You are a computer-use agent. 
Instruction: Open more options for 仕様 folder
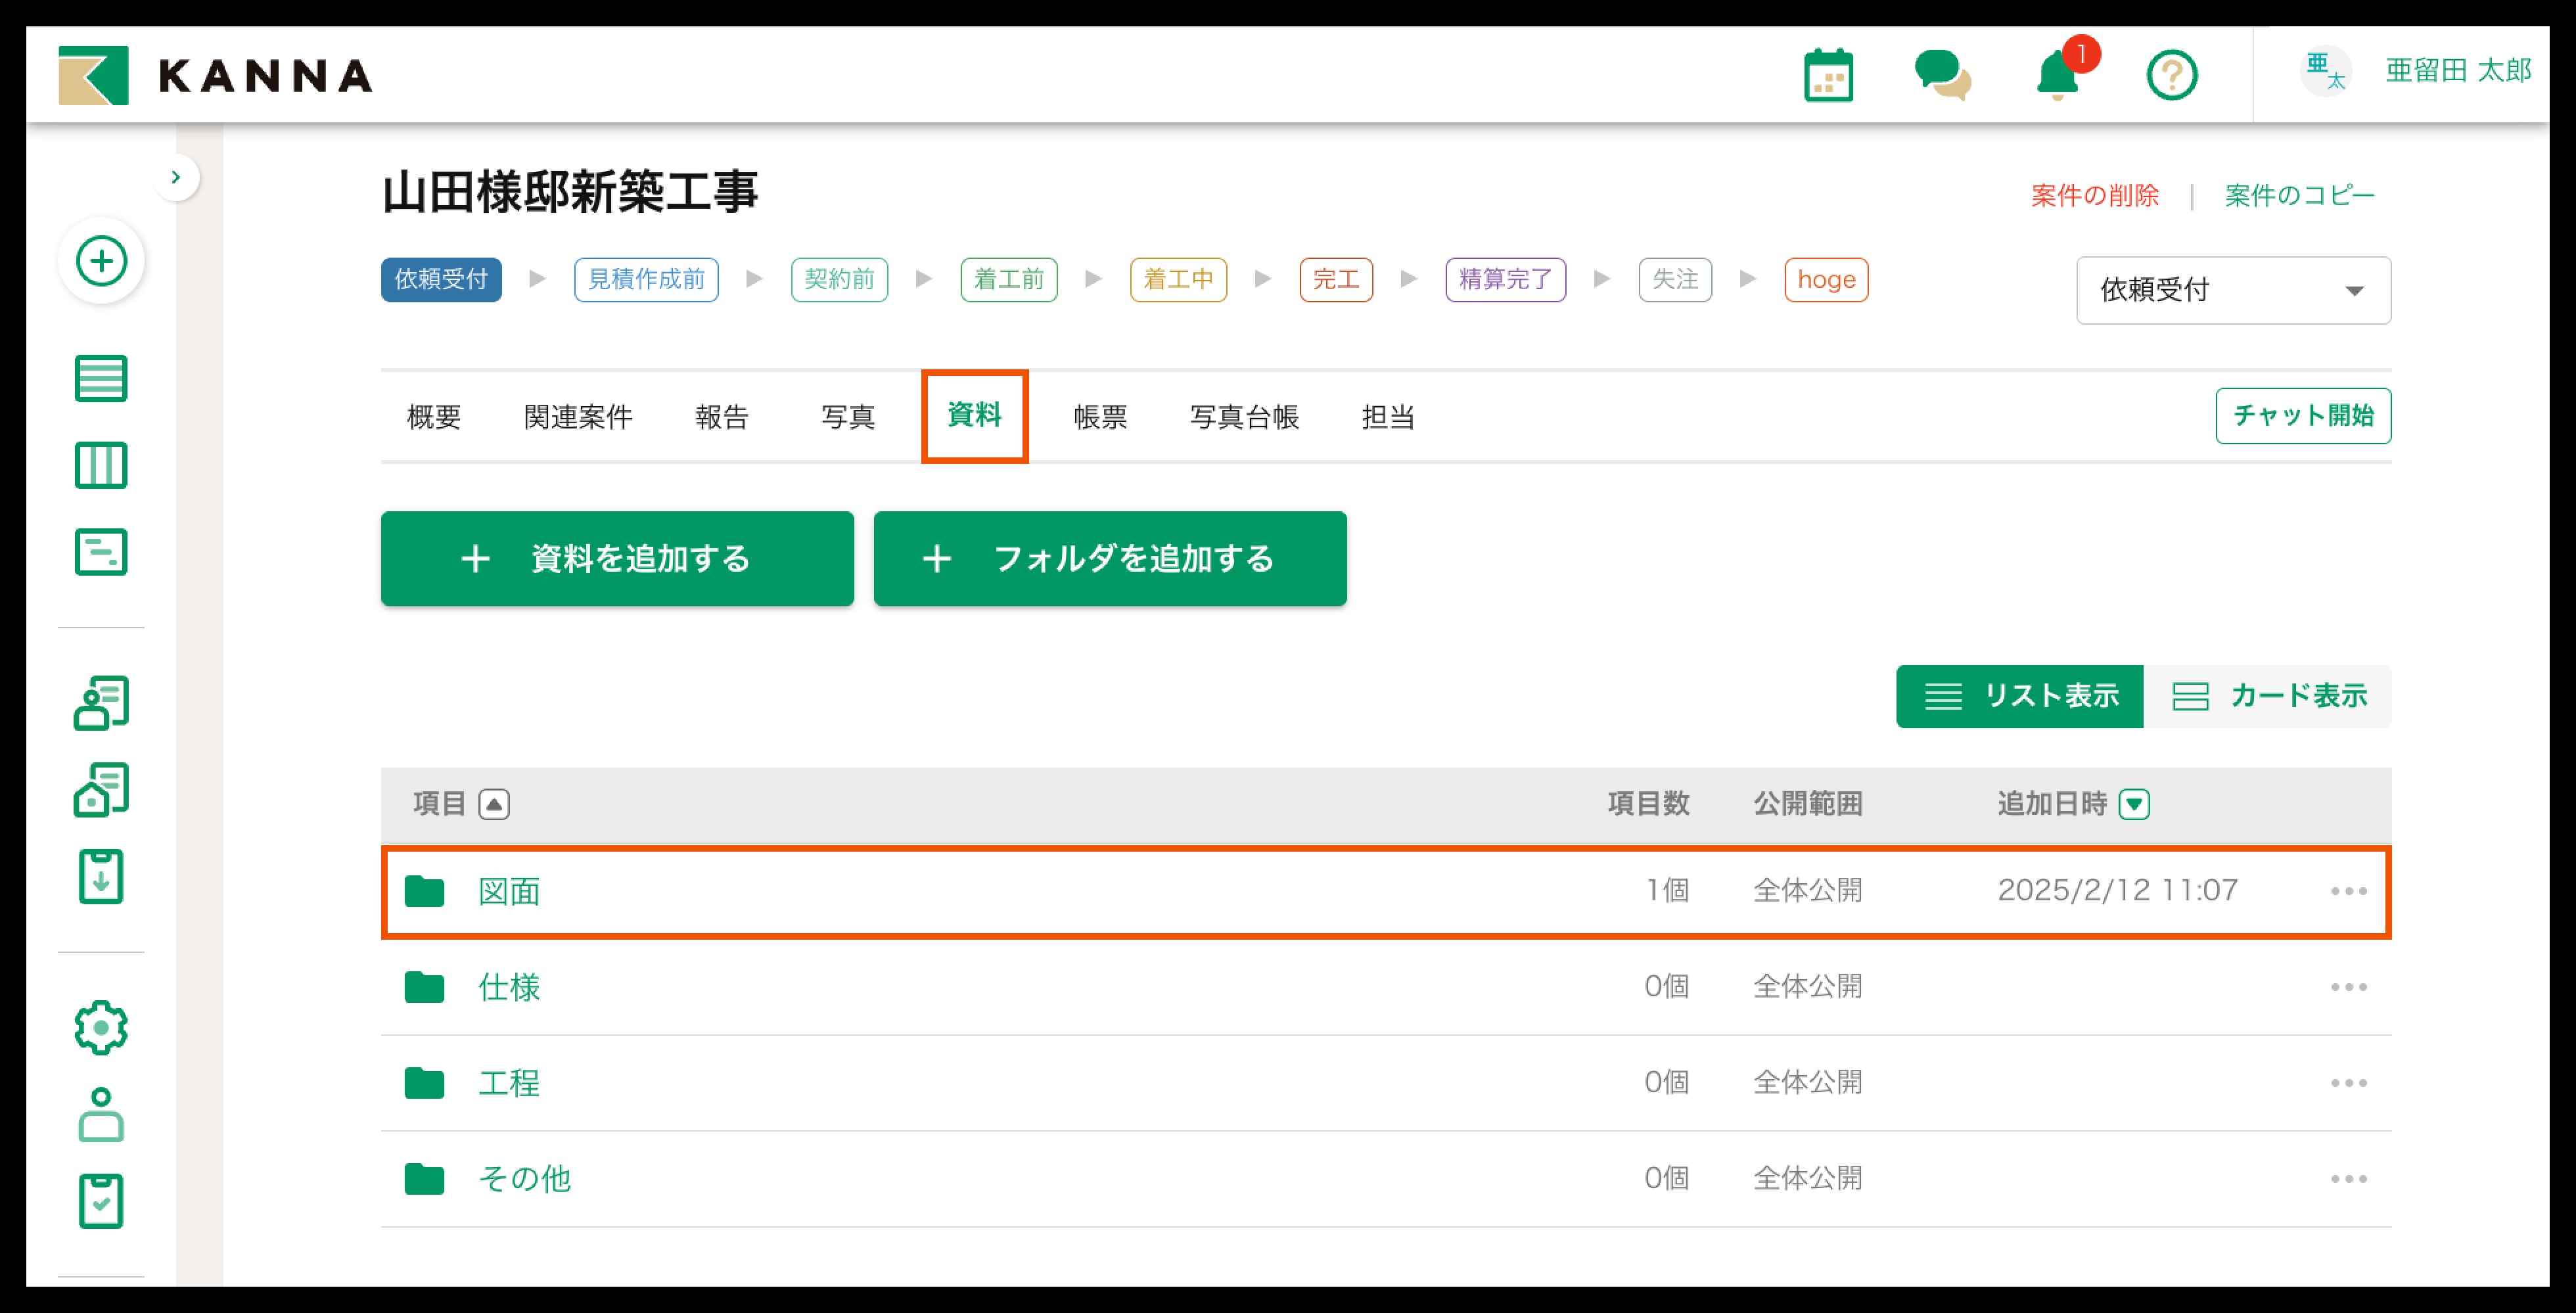click(x=2348, y=987)
